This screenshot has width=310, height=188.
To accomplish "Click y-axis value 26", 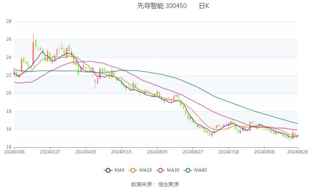I will pos(9,39).
